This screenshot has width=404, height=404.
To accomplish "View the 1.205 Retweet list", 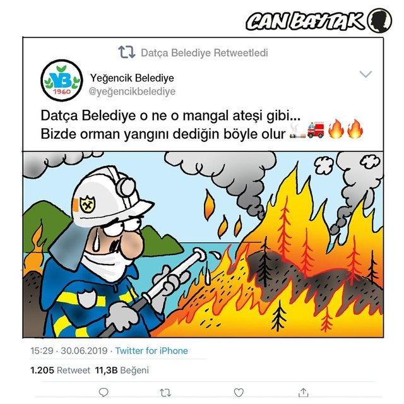I will pos(61,371).
